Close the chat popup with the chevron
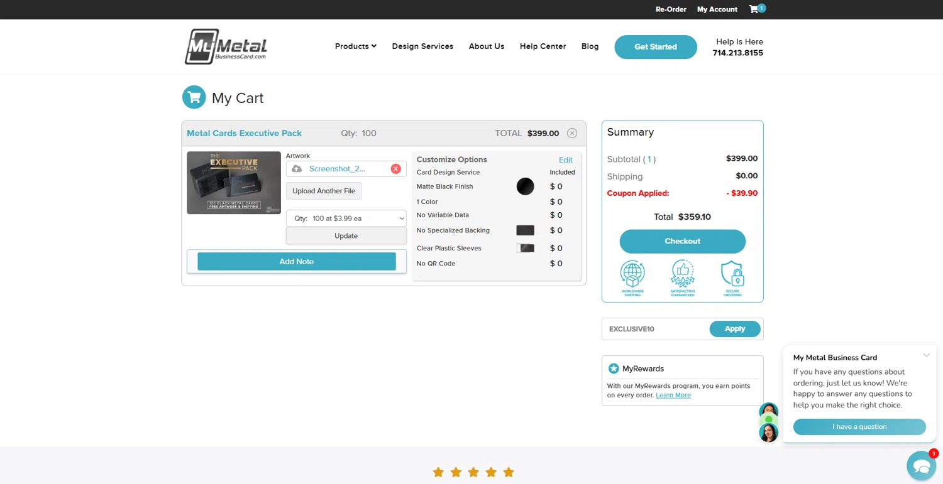The width and height of the screenshot is (943, 484). point(927,355)
